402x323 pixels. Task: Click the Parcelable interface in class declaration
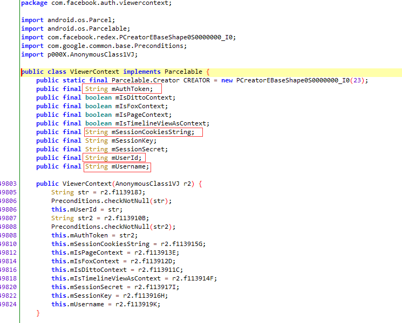(x=183, y=72)
